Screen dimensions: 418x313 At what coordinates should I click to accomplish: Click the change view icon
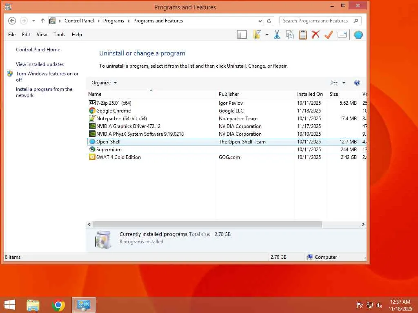[x=334, y=83]
